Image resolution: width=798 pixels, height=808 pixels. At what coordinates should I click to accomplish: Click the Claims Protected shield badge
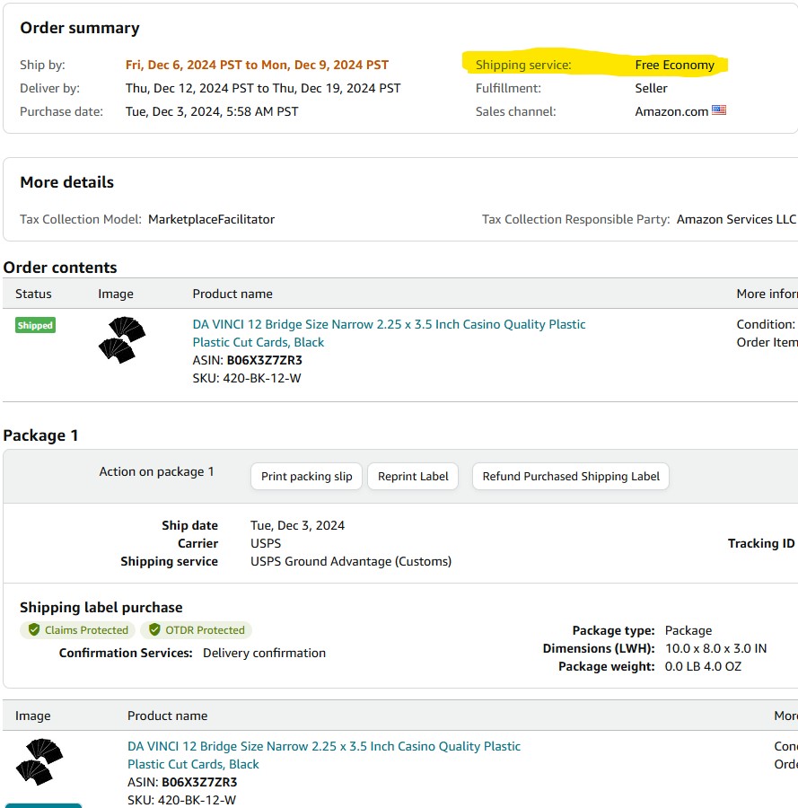pos(78,629)
